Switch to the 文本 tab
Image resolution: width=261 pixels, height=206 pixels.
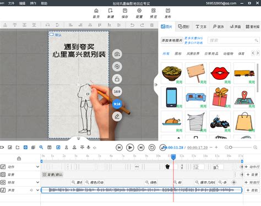coord(201,26)
